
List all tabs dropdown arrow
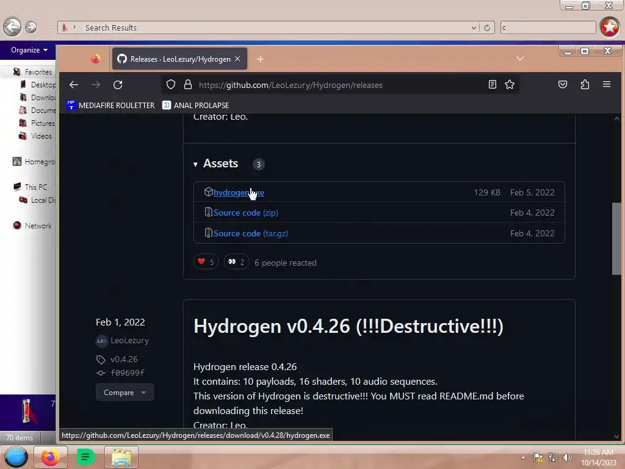click(x=520, y=59)
